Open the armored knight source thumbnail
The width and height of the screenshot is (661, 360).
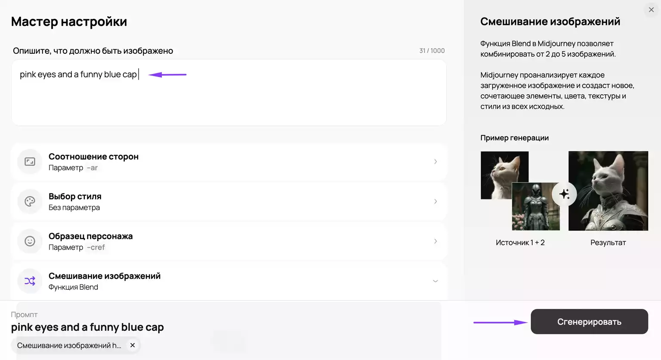(x=536, y=206)
